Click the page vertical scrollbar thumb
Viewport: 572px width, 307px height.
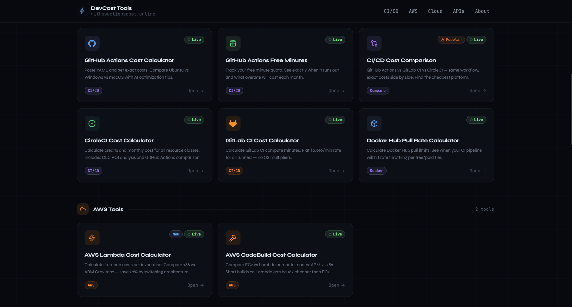(x=571, y=109)
